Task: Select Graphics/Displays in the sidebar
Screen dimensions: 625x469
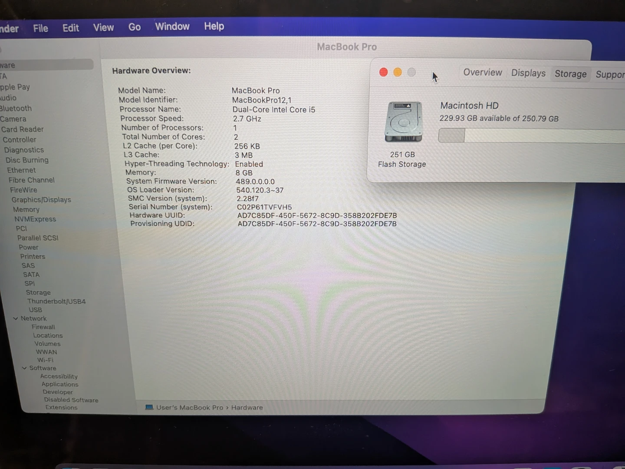Action: [41, 200]
